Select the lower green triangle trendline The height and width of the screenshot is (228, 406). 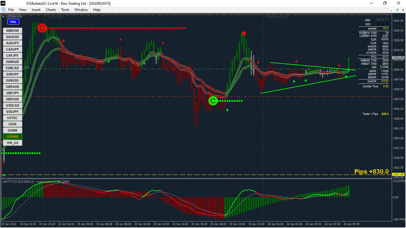308,85
